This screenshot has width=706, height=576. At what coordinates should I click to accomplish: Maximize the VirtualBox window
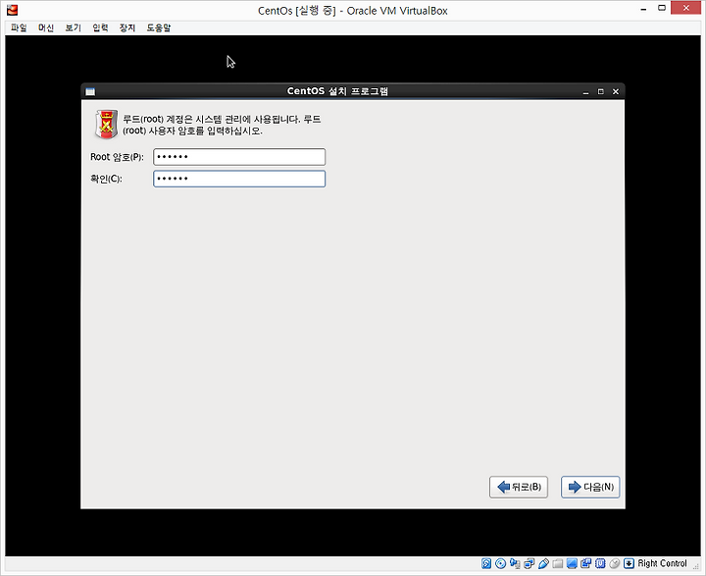662,8
